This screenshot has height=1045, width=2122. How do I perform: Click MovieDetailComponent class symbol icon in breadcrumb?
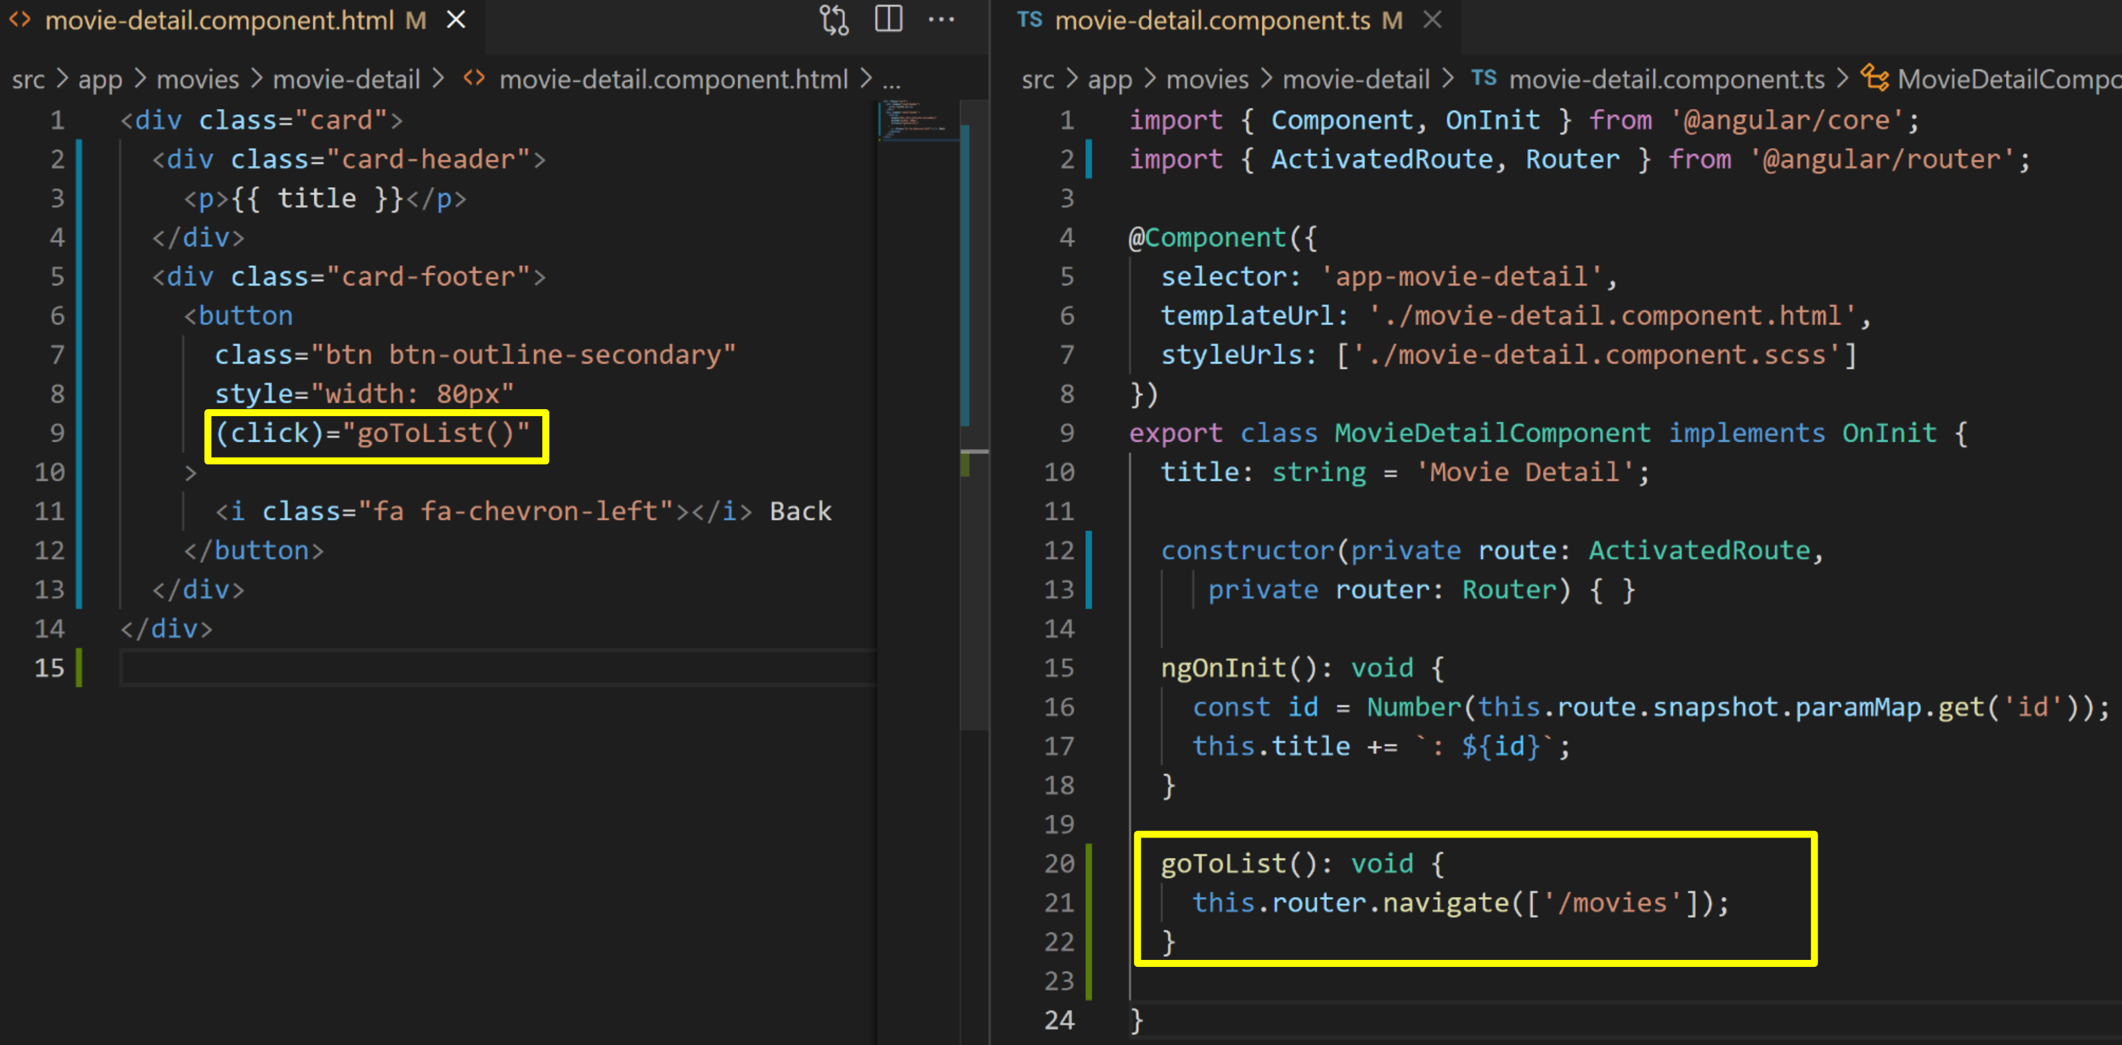(1874, 78)
